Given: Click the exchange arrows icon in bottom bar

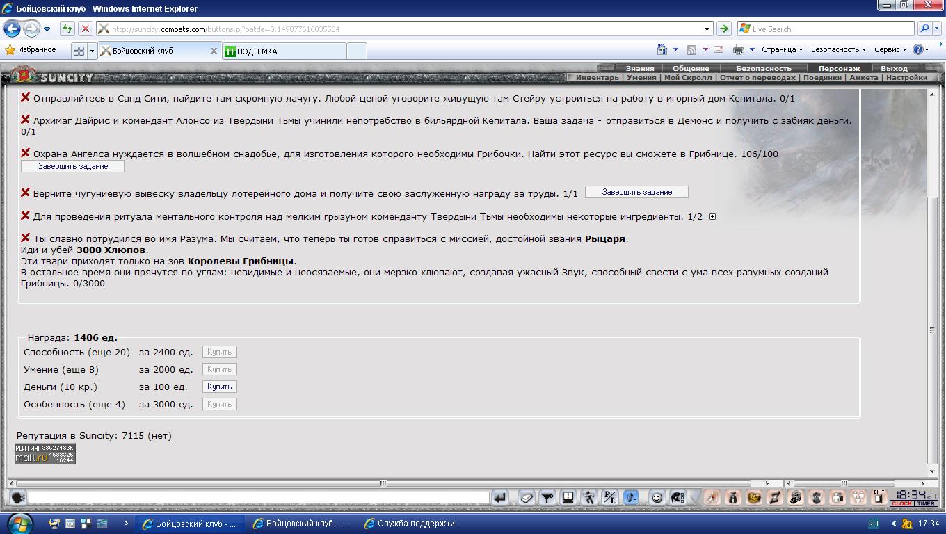Looking at the screenshot, I should click(775, 497).
